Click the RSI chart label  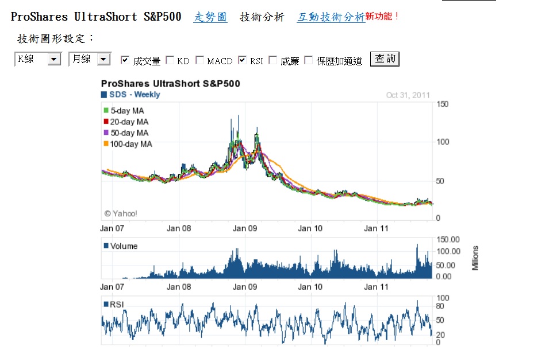tap(117, 305)
